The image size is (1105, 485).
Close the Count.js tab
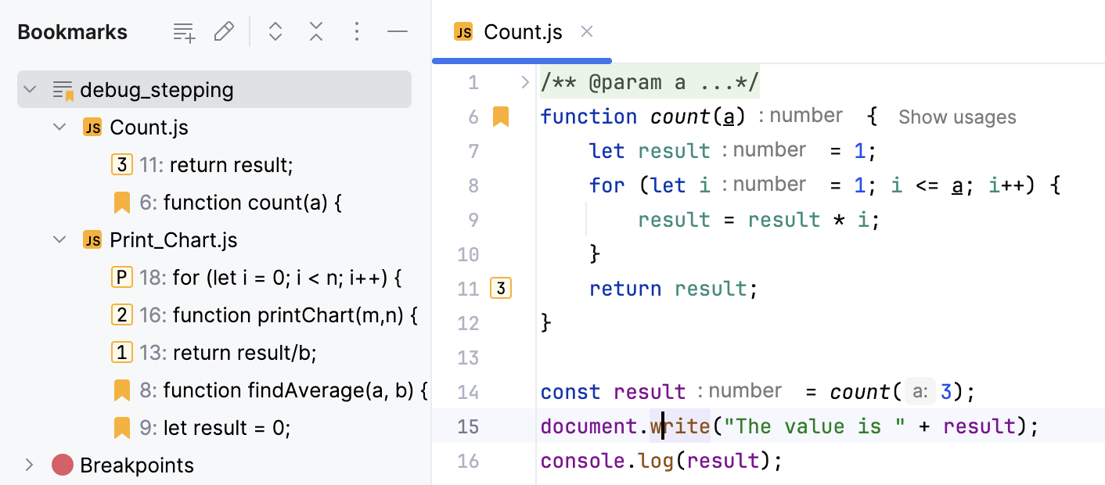587,32
